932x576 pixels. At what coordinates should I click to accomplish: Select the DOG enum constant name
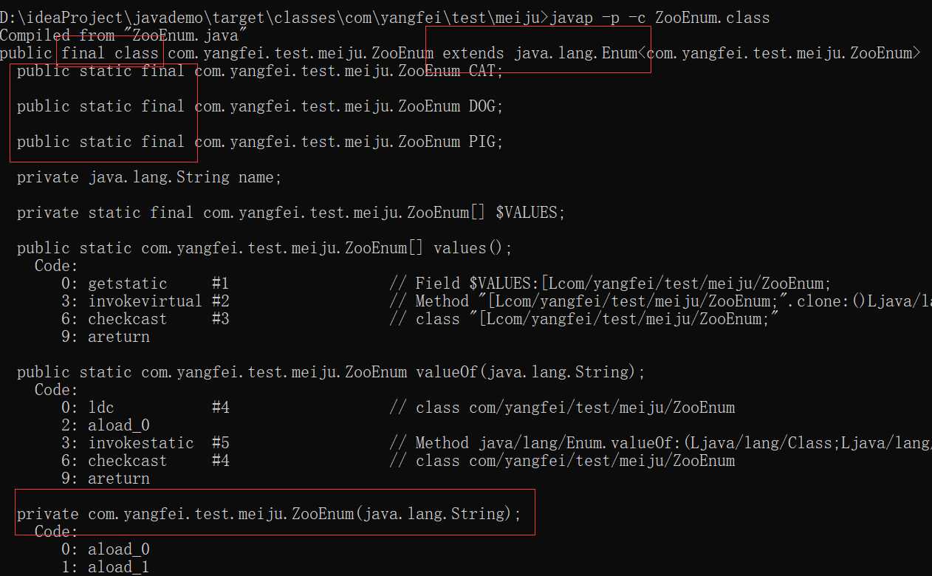click(486, 106)
